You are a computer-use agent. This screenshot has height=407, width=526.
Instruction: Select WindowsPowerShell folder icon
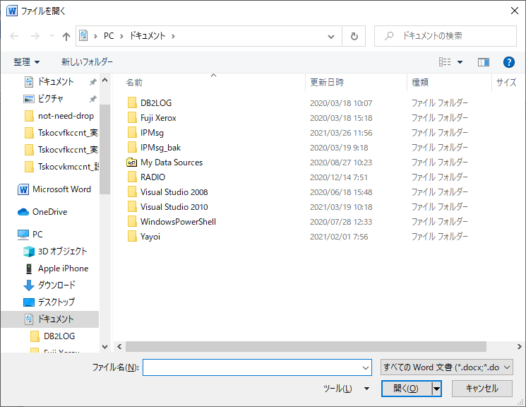(132, 222)
